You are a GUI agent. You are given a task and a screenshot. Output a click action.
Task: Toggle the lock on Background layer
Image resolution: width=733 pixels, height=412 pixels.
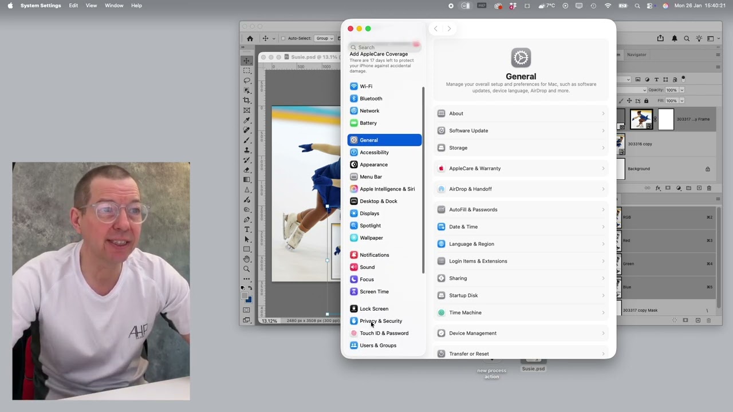click(x=708, y=169)
